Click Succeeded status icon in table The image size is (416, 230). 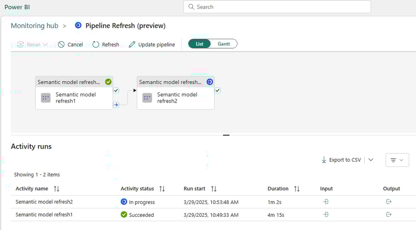(124, 214)
